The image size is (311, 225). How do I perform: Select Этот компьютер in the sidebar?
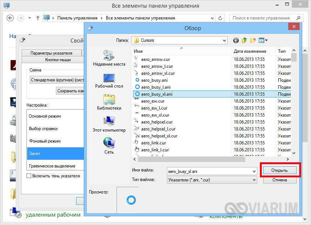pos(109,124)
